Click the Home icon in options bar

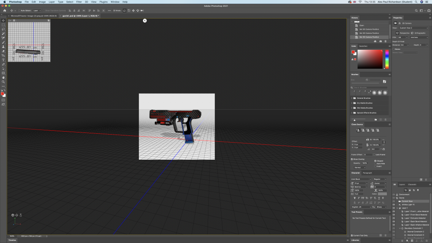point(5,11)
